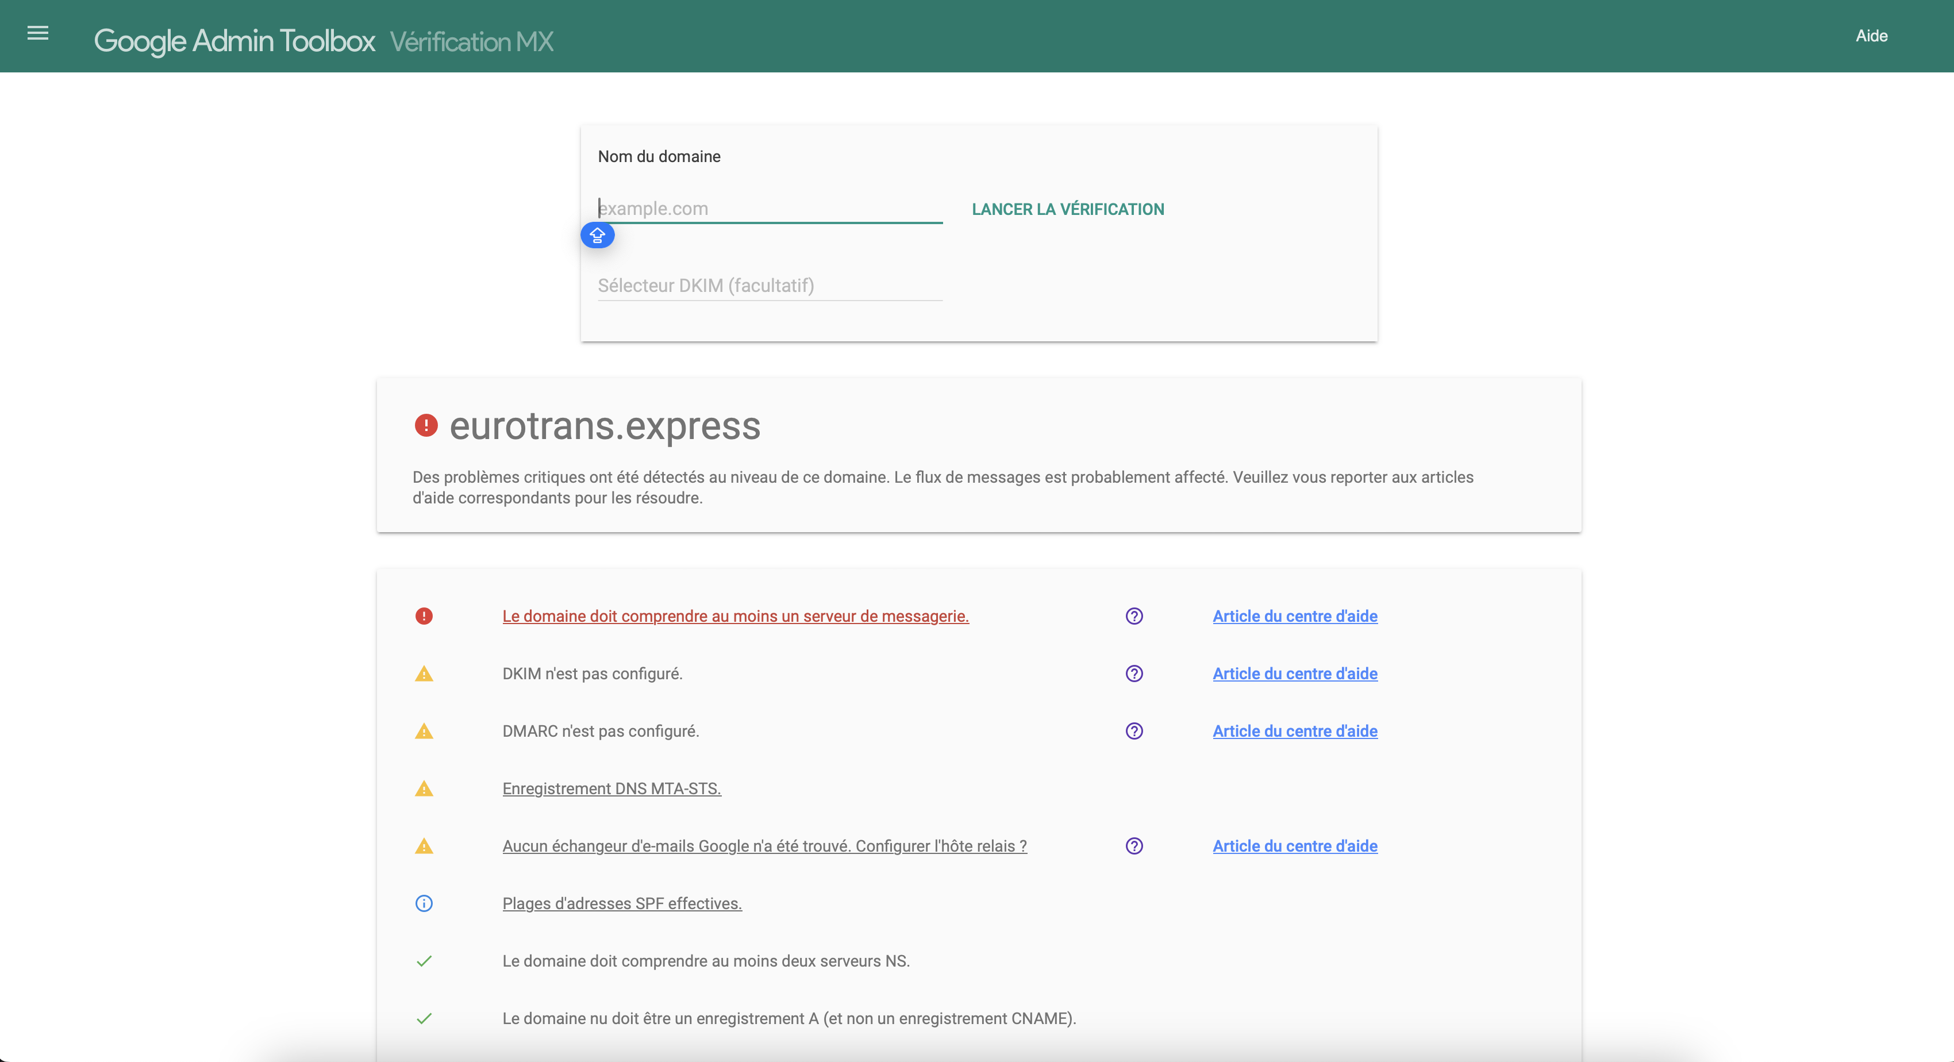Open the hamburger navigation menu

(x=38, y=33)
